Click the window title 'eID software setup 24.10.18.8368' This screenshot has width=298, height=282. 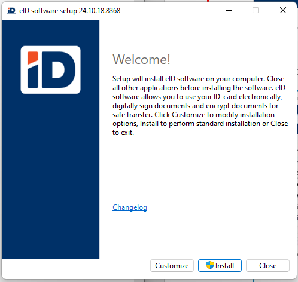click(70, 11)
